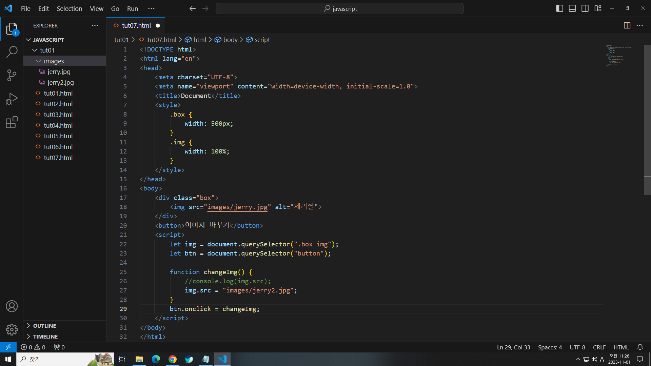The height and width of the screenshot is (366, 651).
Task: Select the tut07.html editor tab
Action: click(136, 25)
